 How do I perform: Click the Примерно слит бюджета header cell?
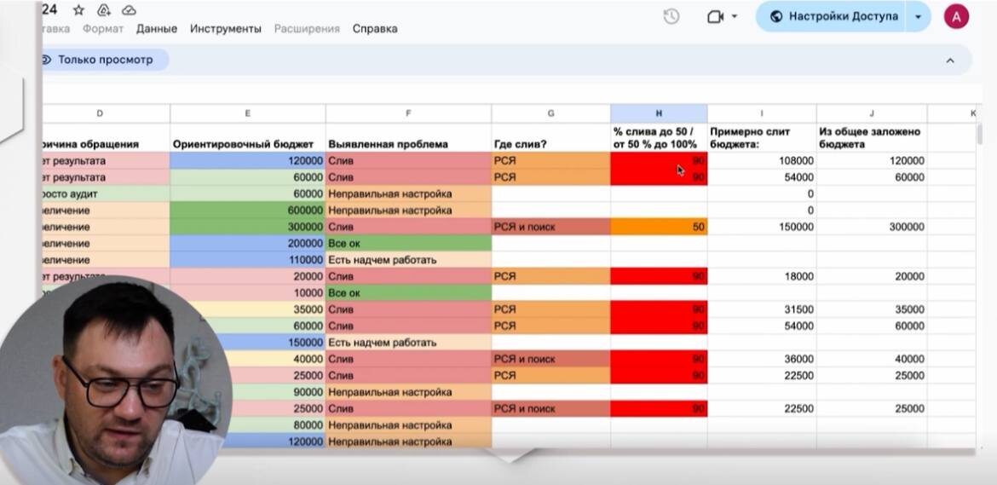[x=762, y=138]
